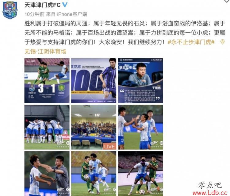Open hashtag #永不止步津门虎#
This screenshot has width=230, height=196.
(x=191, y=42)
